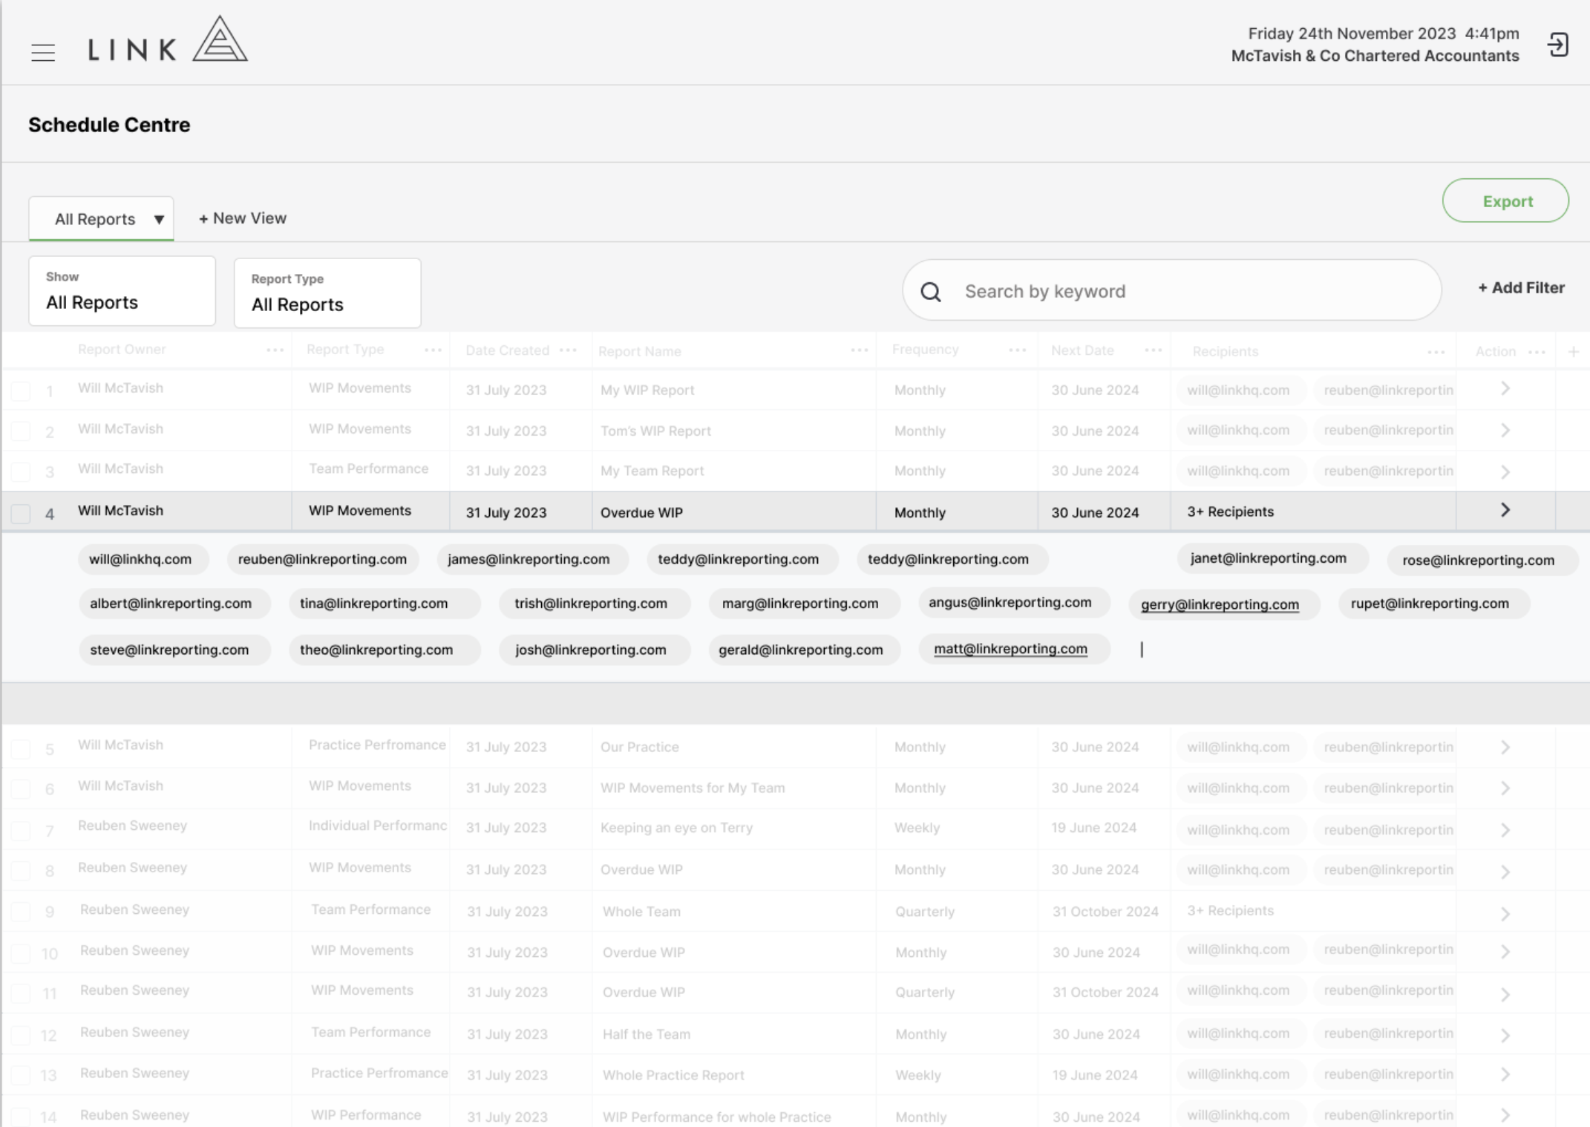
Task: Tick checkbox for row 12 Half the Team
Action: tap(21, 1034)
